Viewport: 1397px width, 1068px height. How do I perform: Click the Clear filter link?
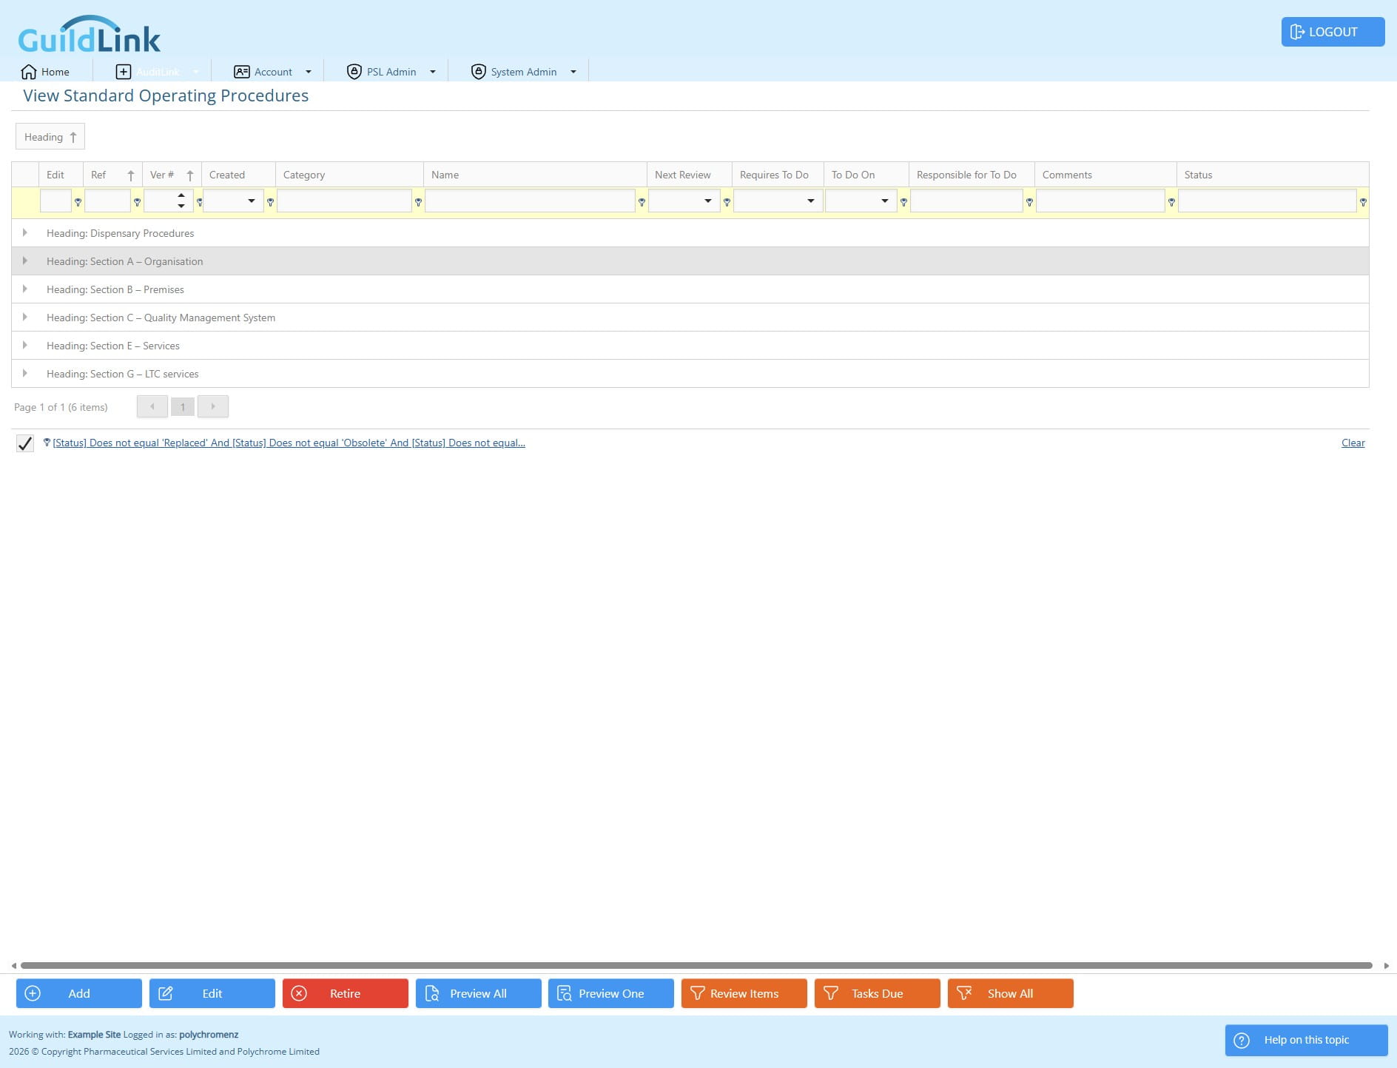[x=1353, y=443]
